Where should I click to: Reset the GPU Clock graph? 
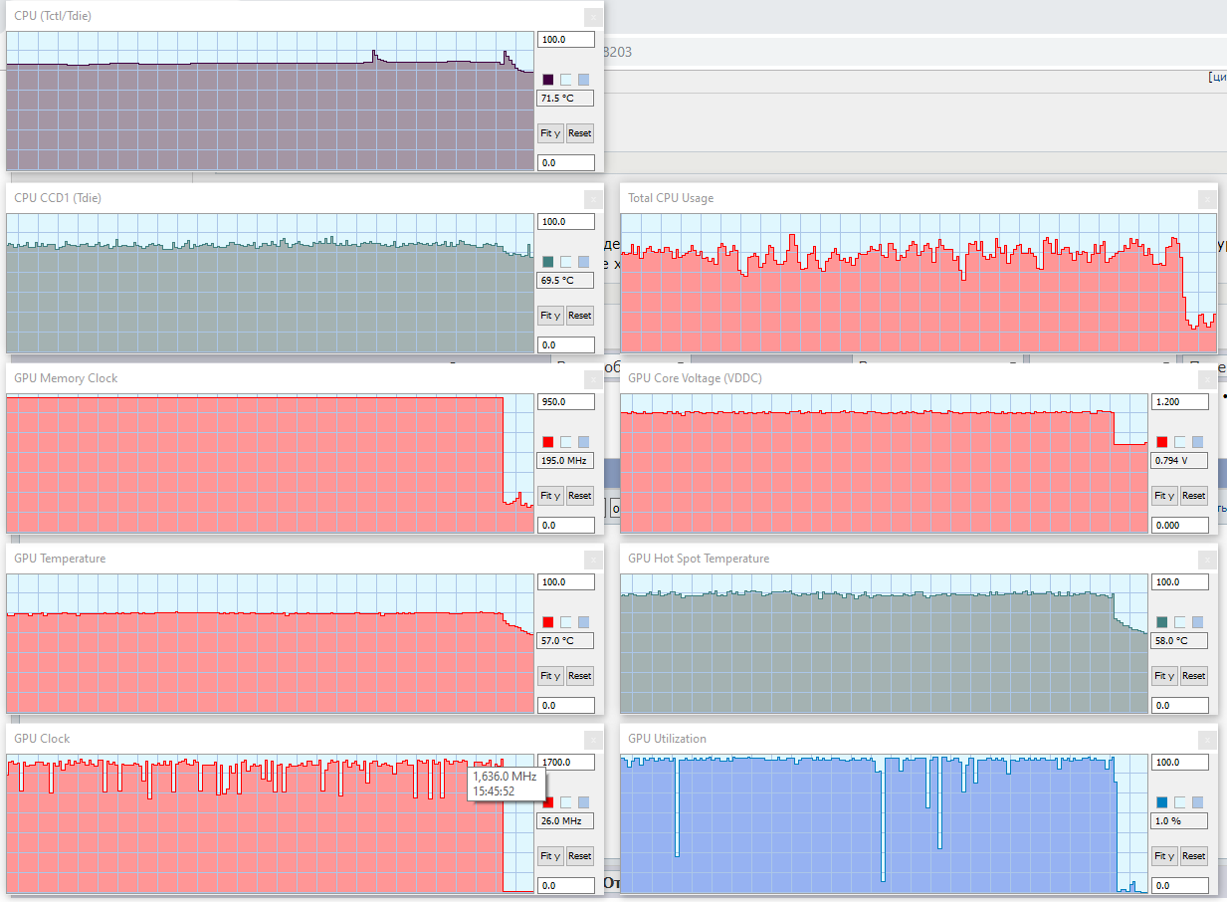(x=579, y=855)
